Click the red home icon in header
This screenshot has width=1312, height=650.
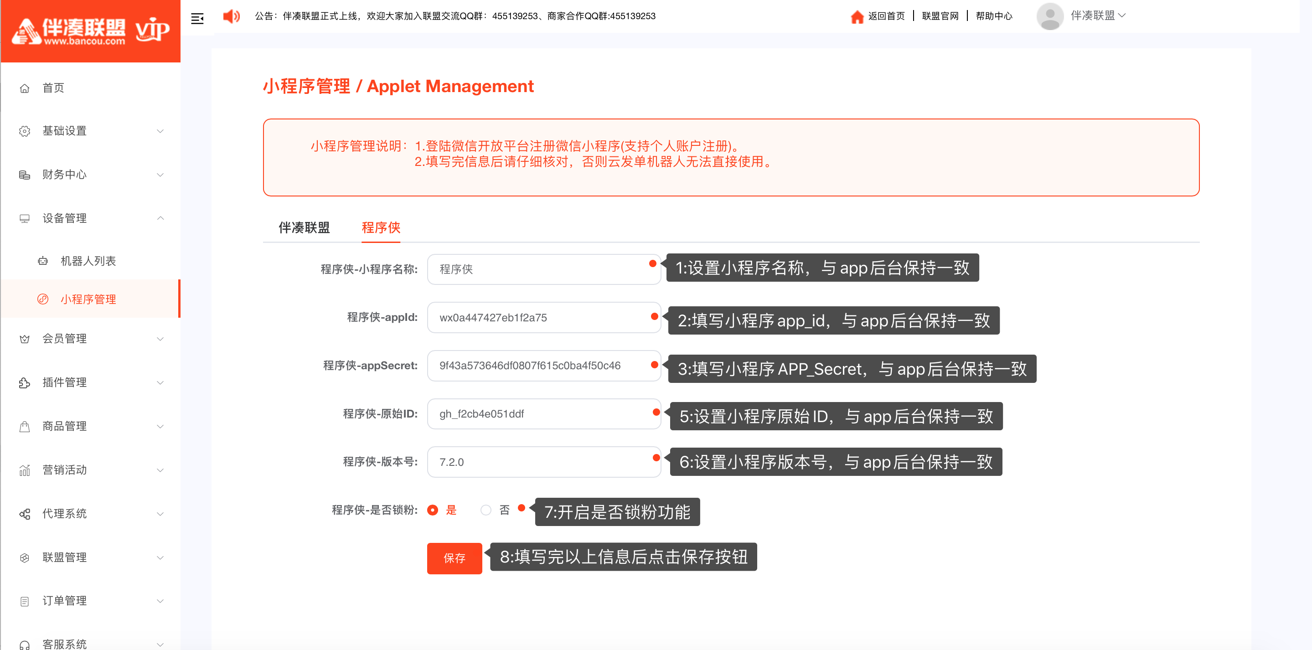[857, 17]
